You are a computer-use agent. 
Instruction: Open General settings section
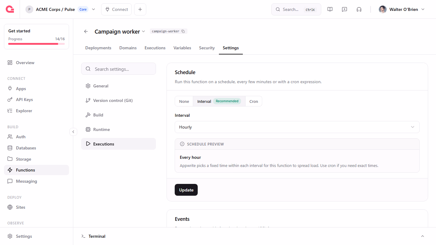(118, 86)
